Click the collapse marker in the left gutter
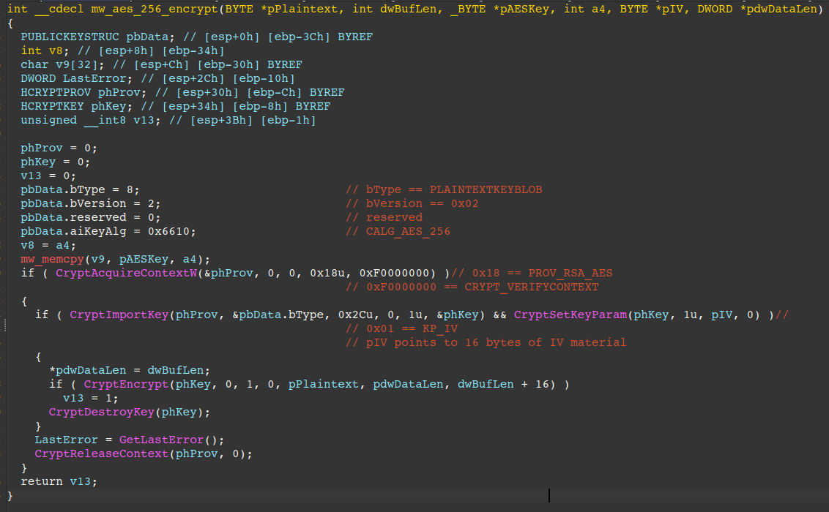The height and width of the screenshot is (512, 829). click(4, 322)
